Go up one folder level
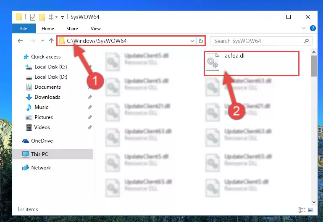Viewport: 323px width, 222px height. (51, 41)
